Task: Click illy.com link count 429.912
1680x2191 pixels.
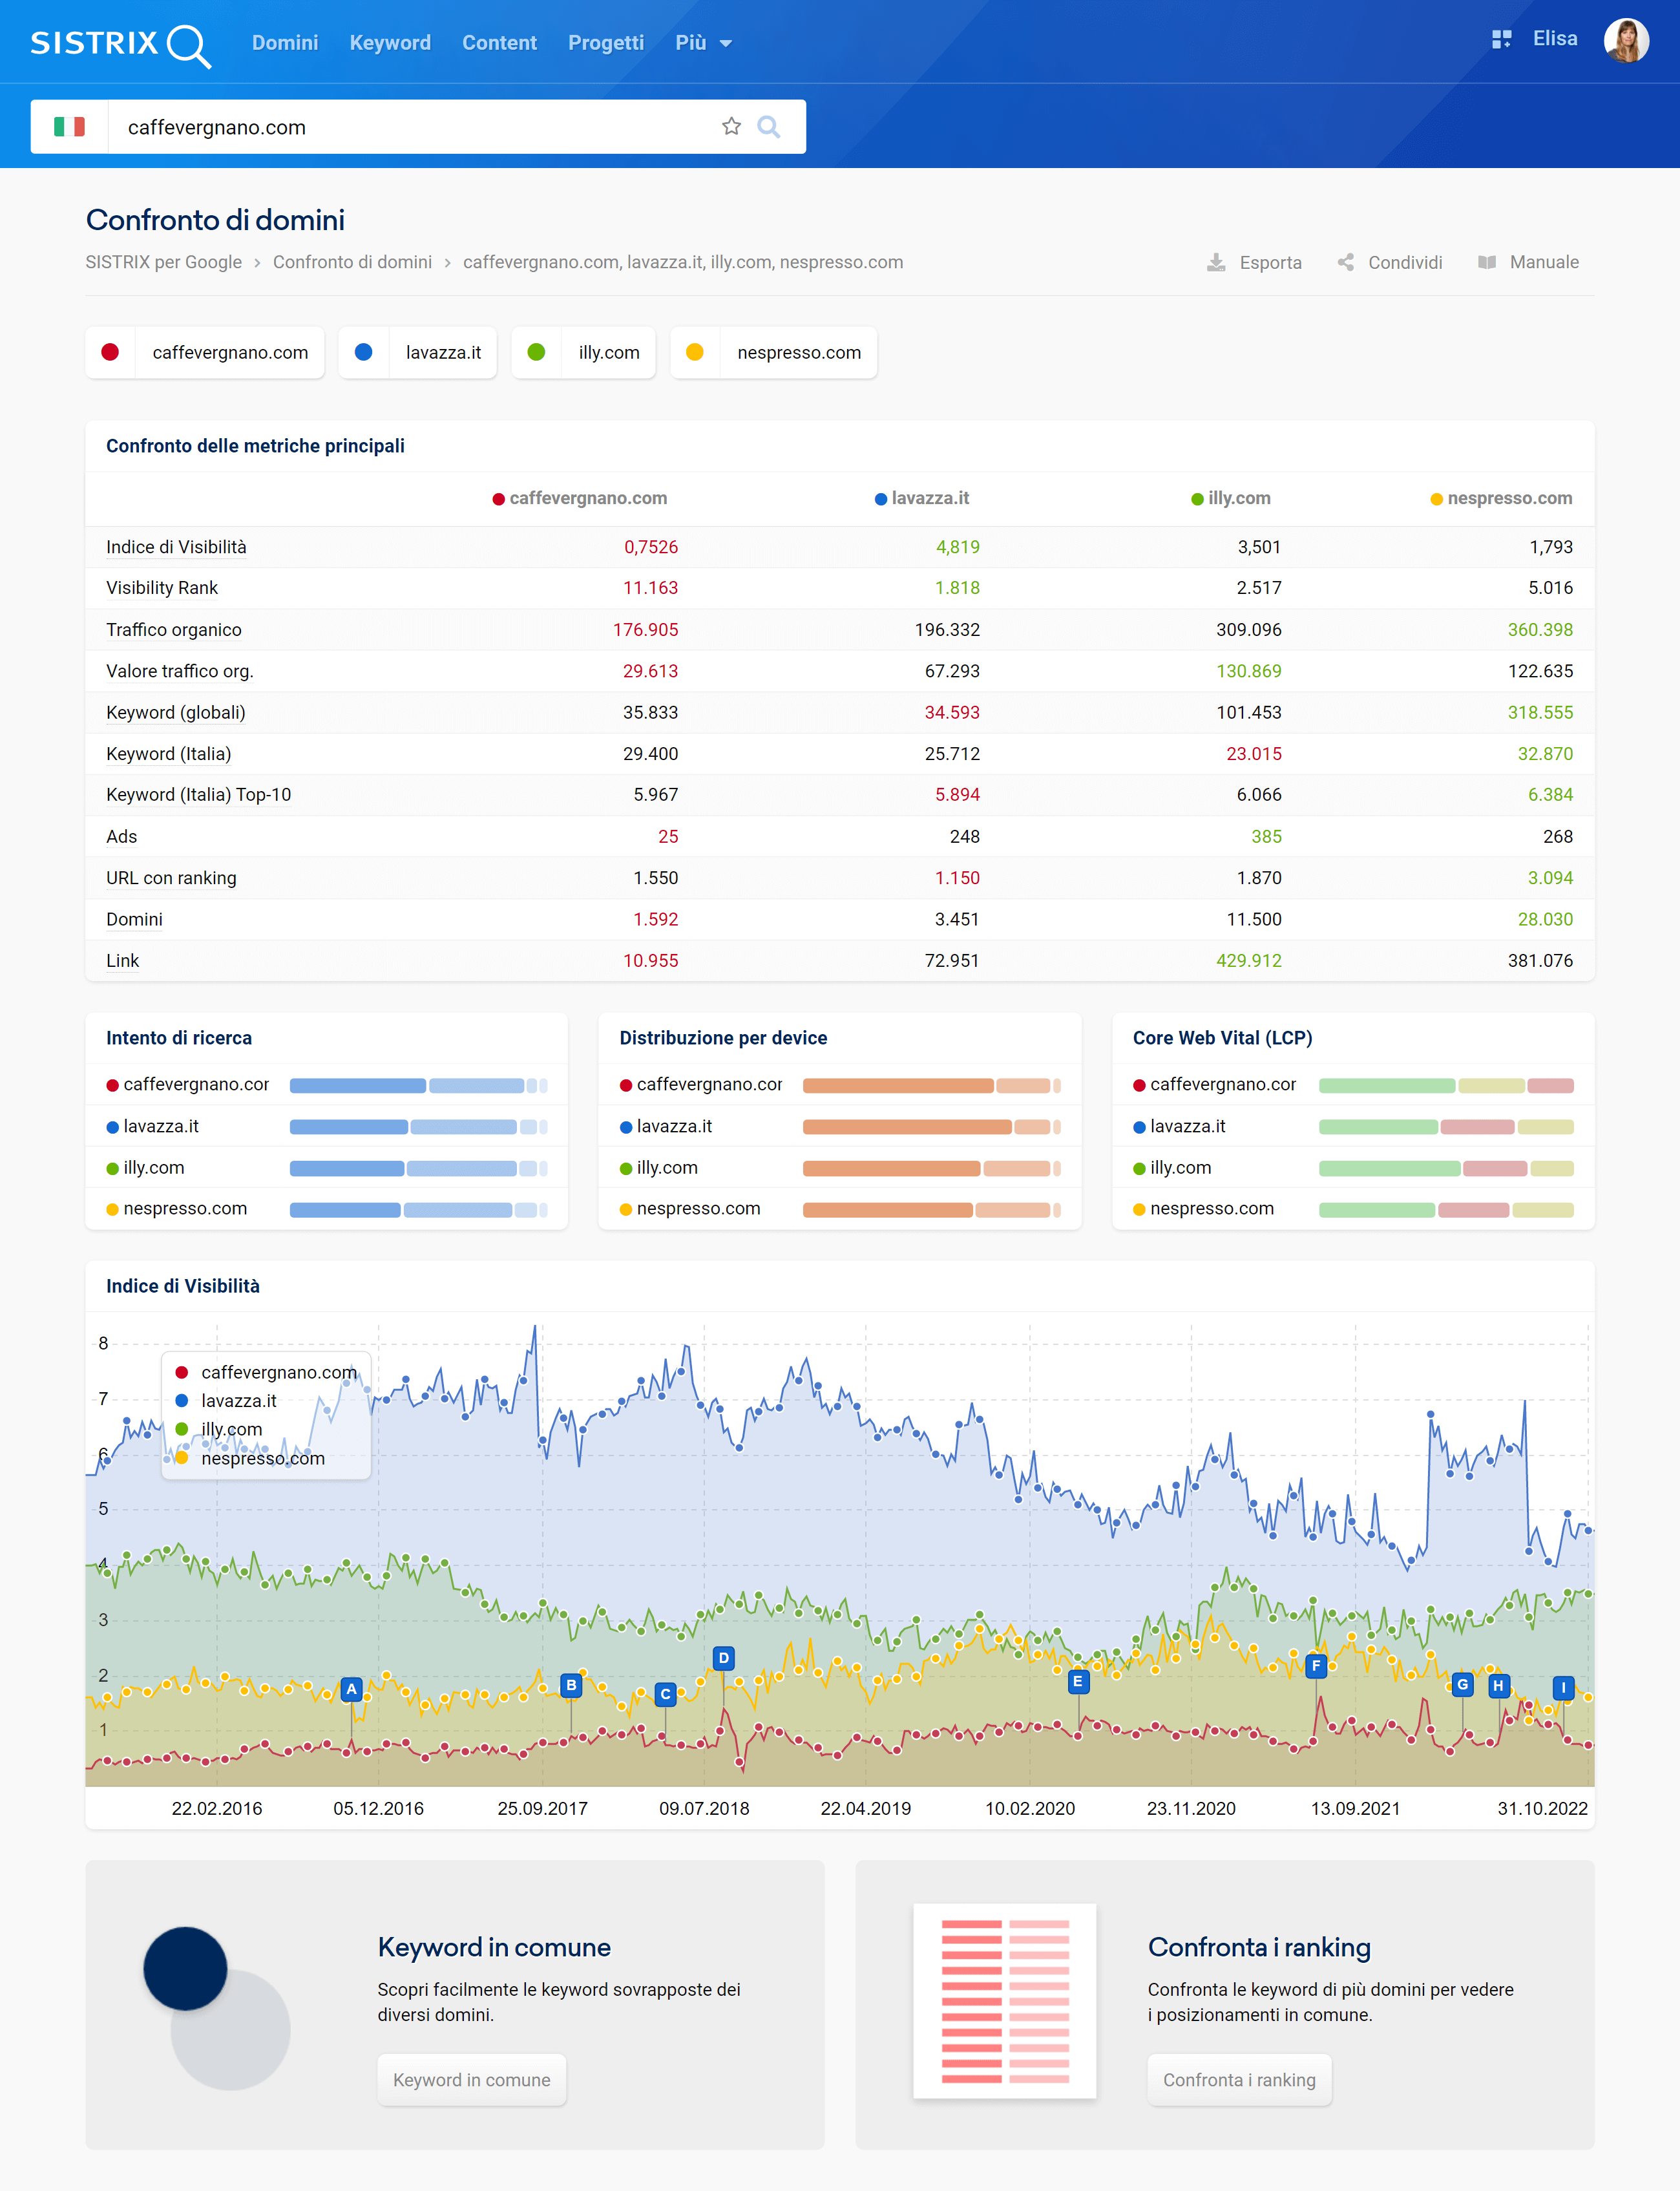Action: pos(1248,960)
